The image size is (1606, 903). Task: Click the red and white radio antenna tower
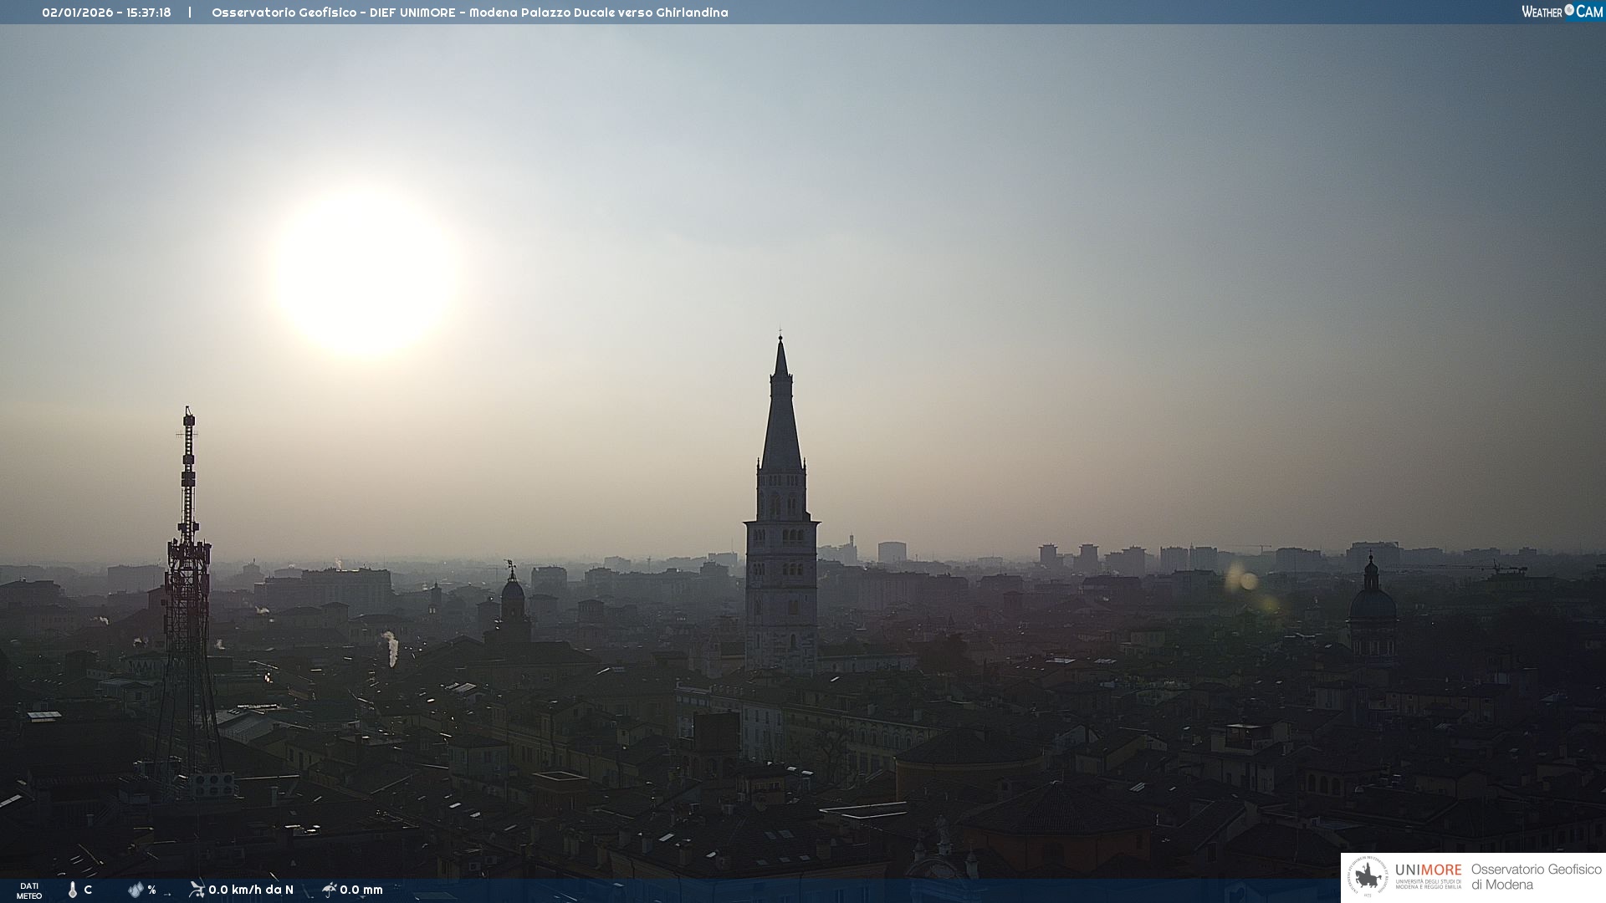[187, 577]
